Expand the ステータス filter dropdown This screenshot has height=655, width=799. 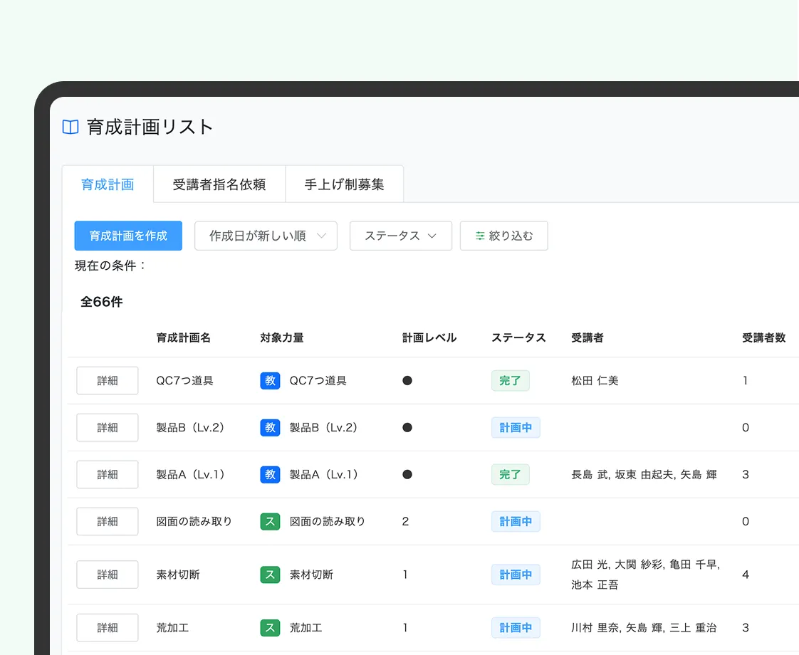point(400,236)
